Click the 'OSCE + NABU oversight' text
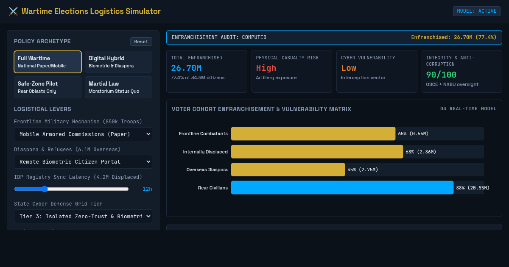This screenshot has height=267, width=509. coord(452,84)
